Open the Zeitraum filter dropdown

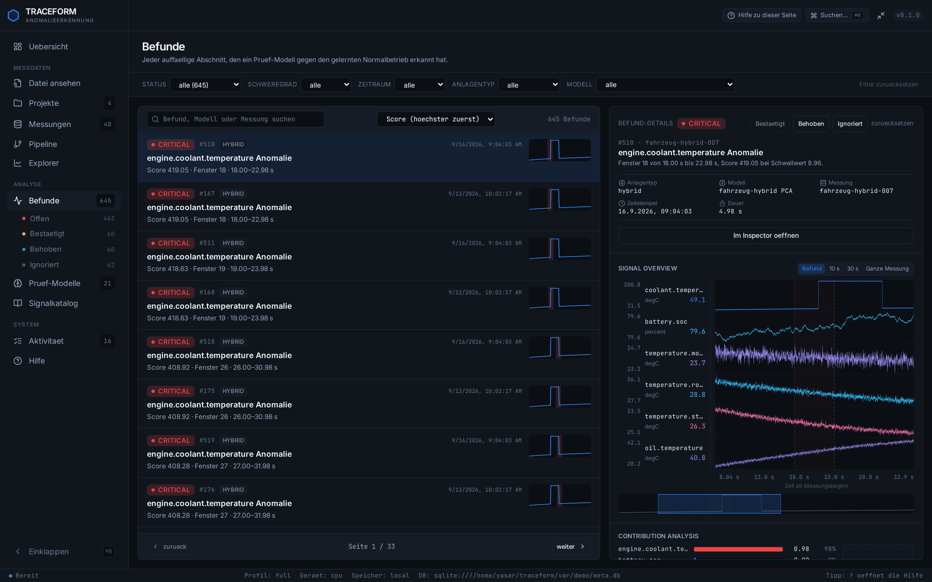(x=420, y=85)
